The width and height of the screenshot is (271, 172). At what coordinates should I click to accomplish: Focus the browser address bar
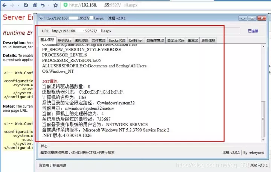(x=166, y=5)
